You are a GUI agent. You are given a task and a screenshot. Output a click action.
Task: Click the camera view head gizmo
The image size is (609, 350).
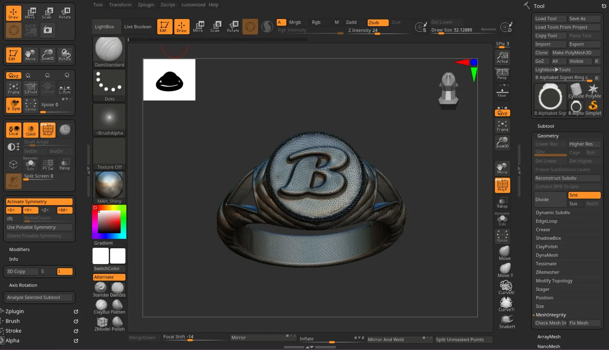tap(448, 91)
